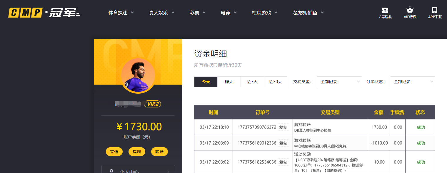Image resolution: width=447 pixels, height=173 pixels.
Task: Switch filter to 近7天
Action: click(252, 82)
